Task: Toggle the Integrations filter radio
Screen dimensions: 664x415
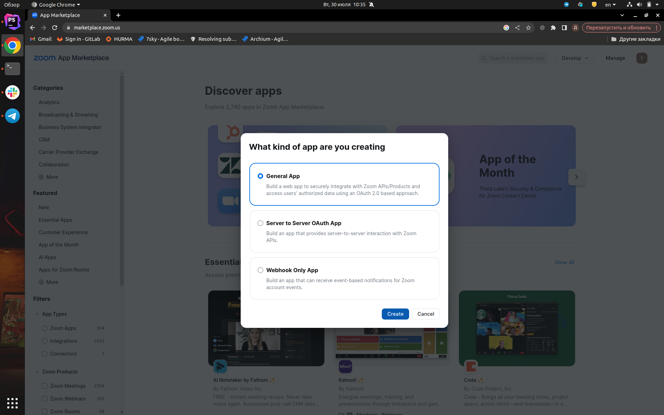Action: (45, 341)
